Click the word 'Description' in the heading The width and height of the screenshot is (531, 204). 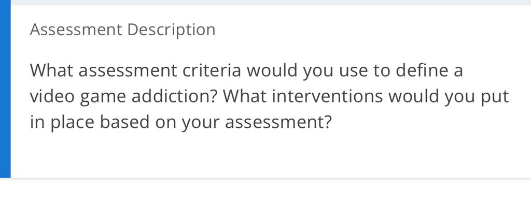pyautogui.click(x=171, y=30)
